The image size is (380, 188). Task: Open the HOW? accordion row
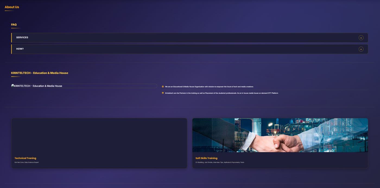(x=189, y=49)
